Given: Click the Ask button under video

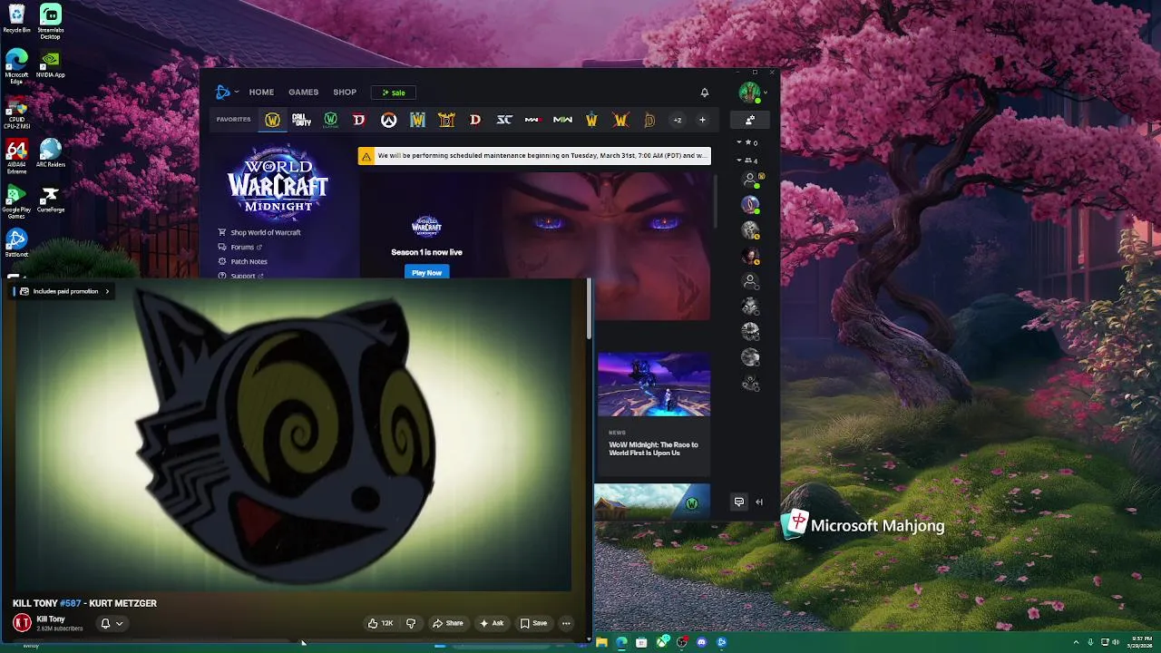Looking at the screenshot, I should click(x=492, y=623).
